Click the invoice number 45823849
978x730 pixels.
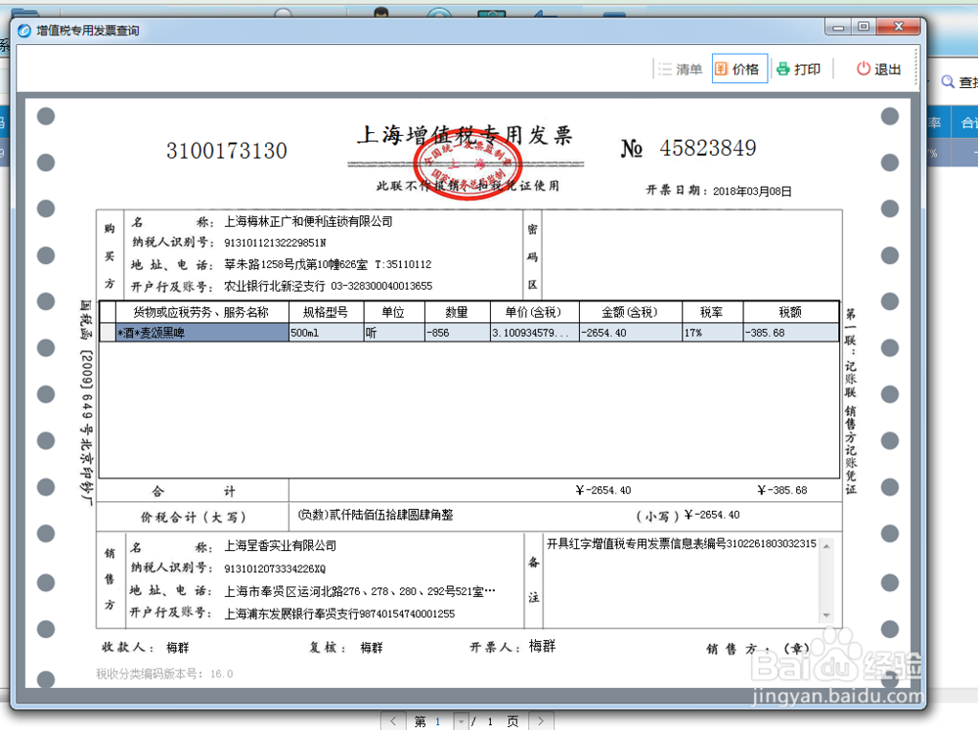[x=708, y=148]
